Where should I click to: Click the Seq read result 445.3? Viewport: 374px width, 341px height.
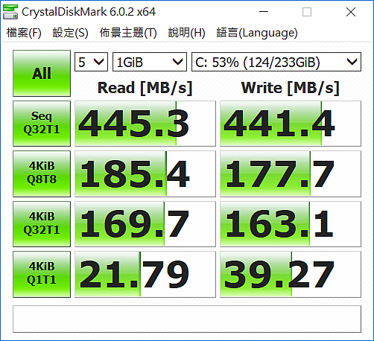145,124
